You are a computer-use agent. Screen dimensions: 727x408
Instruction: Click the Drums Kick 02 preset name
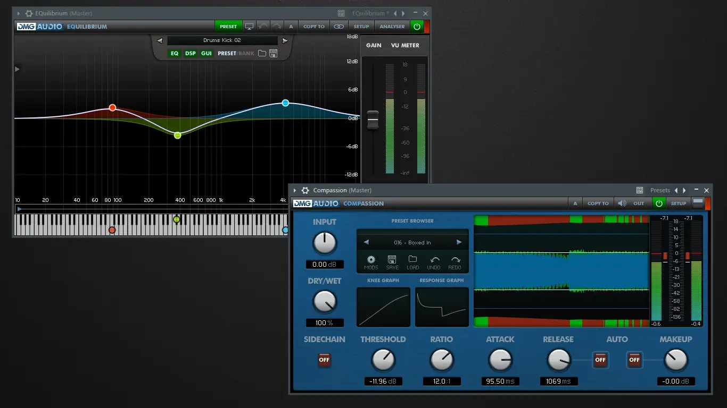click(x=222, y=40)
